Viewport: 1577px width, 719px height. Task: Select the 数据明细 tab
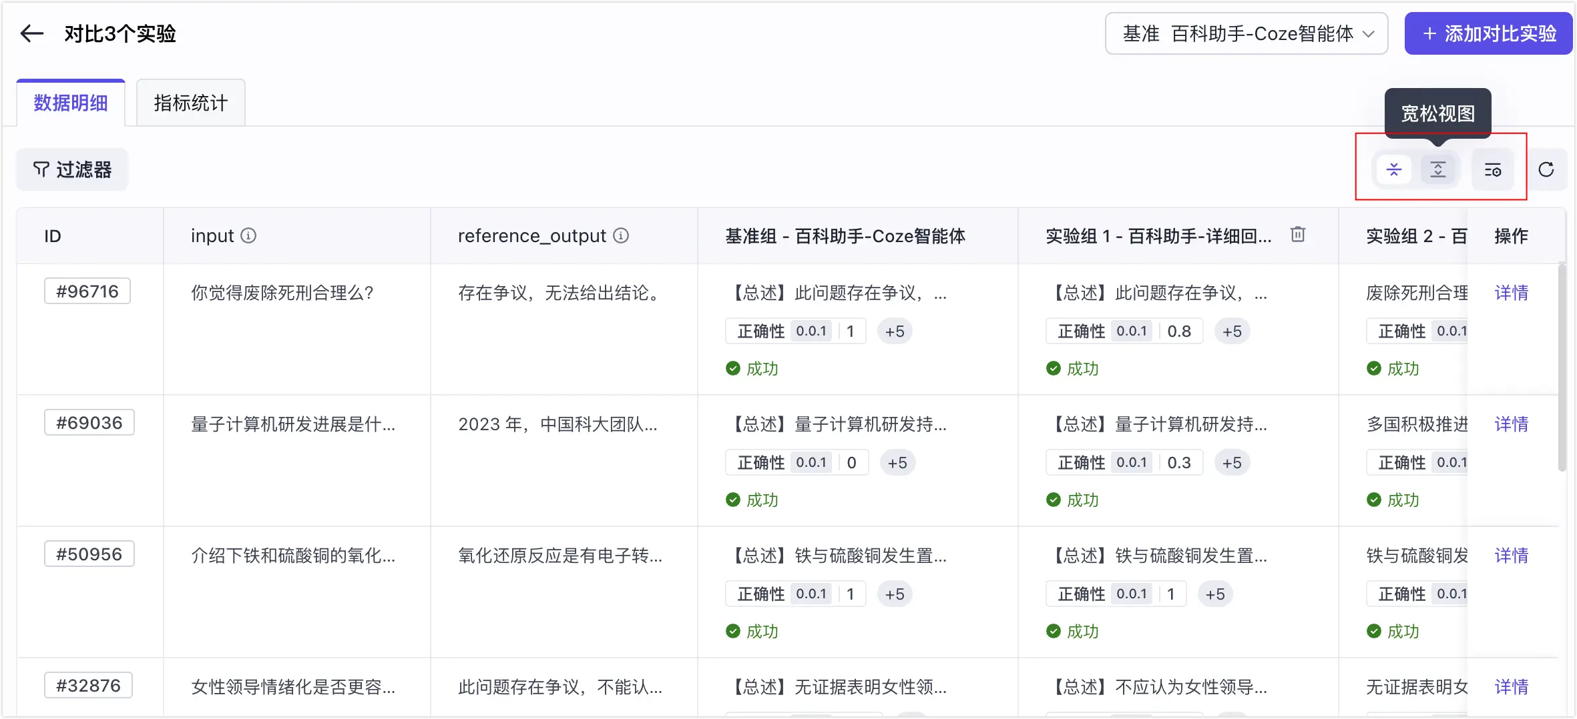[x=71, y=103]
